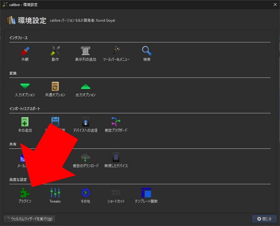The image size is (280, 226).
Task: Open 本の追加 import settings
Action: click(x=25, y=125)
